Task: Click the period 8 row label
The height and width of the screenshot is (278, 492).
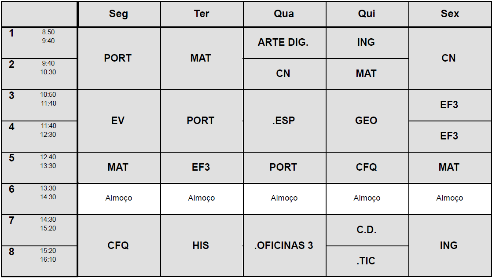Action: click(x=12, y=252)
